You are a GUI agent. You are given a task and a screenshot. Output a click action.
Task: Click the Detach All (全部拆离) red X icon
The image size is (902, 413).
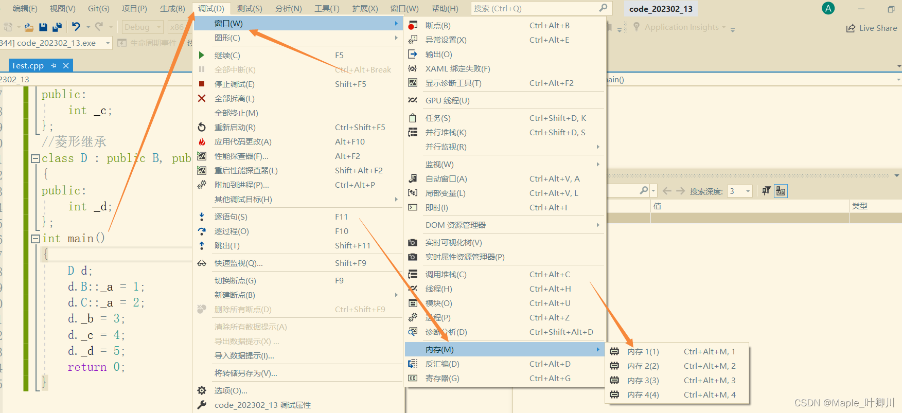pyautogui.click(x=202, y=98)
